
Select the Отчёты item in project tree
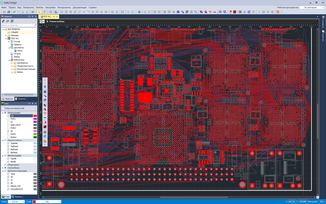(x=17, y=54)
